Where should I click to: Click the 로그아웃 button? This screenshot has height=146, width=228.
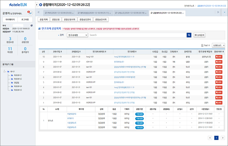click(x=25, y=19)
